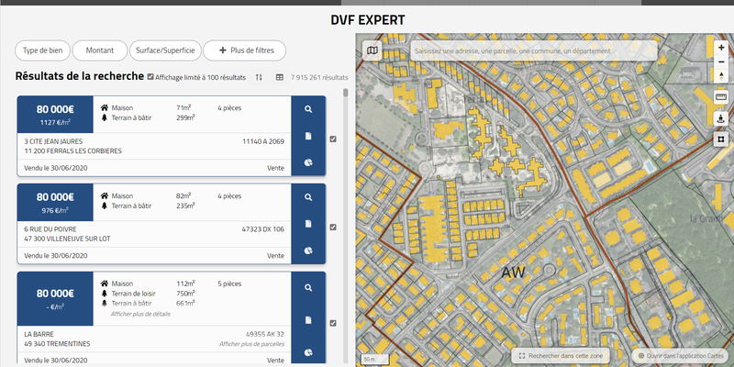Magnifier icon on 3 Cite Jean Jaures card
The width and height of the screenshot is (734, 367).
(x=308, y=109)
